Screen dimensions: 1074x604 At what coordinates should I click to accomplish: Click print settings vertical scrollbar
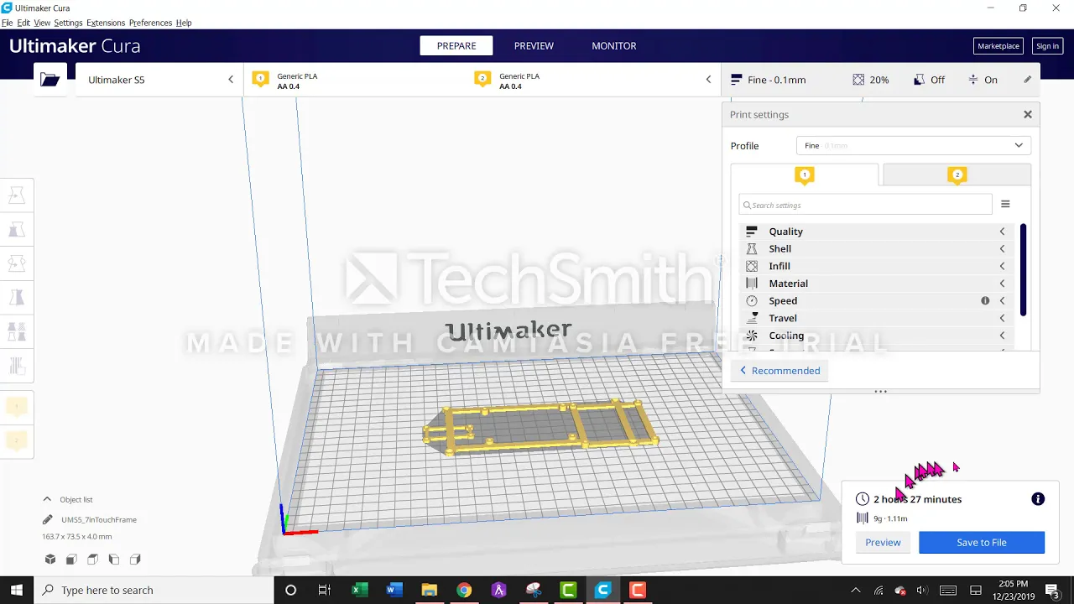click(1023, 270)
